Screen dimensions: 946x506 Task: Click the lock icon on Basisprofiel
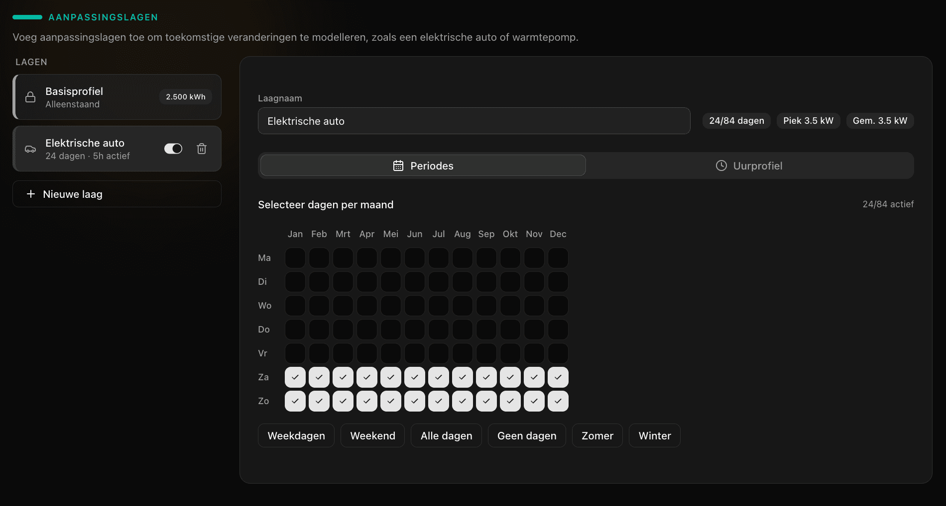[x=30, y=97]
